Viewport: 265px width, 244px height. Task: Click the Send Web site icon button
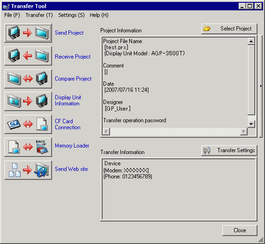coord(28,170)
